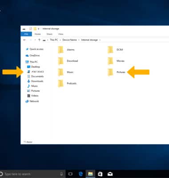Click This PC in the address bar
This screenshot has height=178, width=169.
pyautogui.click(x=54, y=40)
